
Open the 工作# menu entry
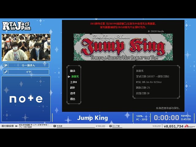coord(73,82)
